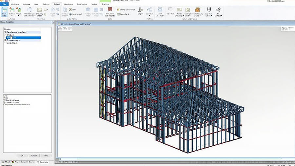Image resolution: width=295 pixels, height=166 pixels.
Task: Click the Excel Lists icon in ribbon
Action: point(4,10)
